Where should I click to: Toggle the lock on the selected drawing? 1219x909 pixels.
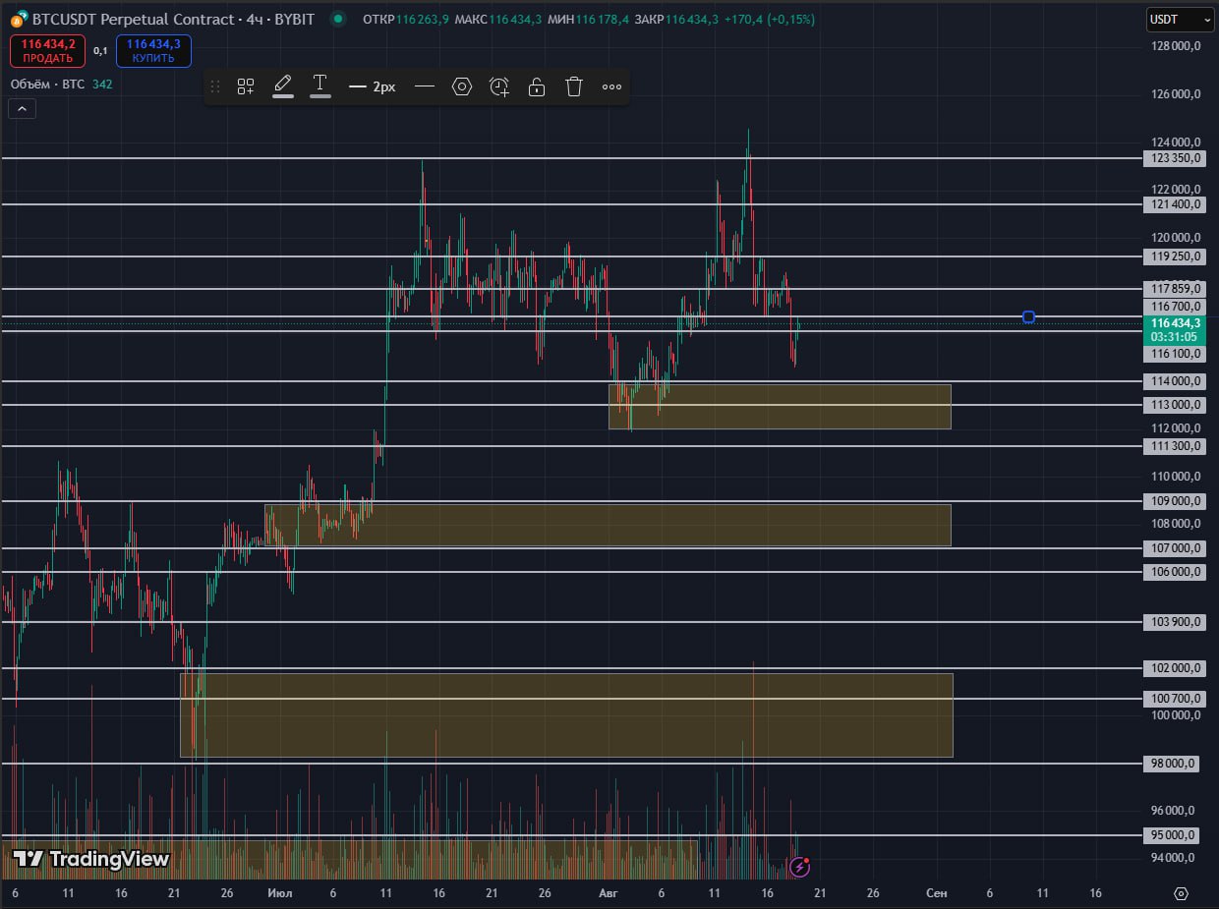[x=537, y=86]
